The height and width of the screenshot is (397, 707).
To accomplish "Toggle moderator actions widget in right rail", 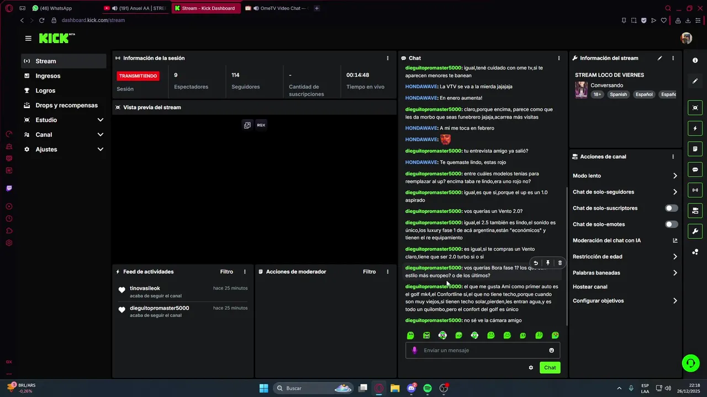I will pyautogui.click(x=695, y=211).
